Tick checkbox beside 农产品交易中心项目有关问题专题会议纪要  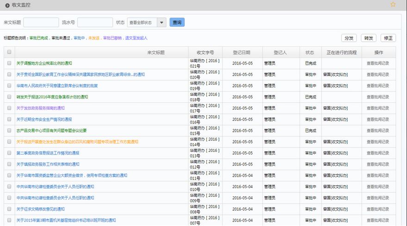(9, 131)
